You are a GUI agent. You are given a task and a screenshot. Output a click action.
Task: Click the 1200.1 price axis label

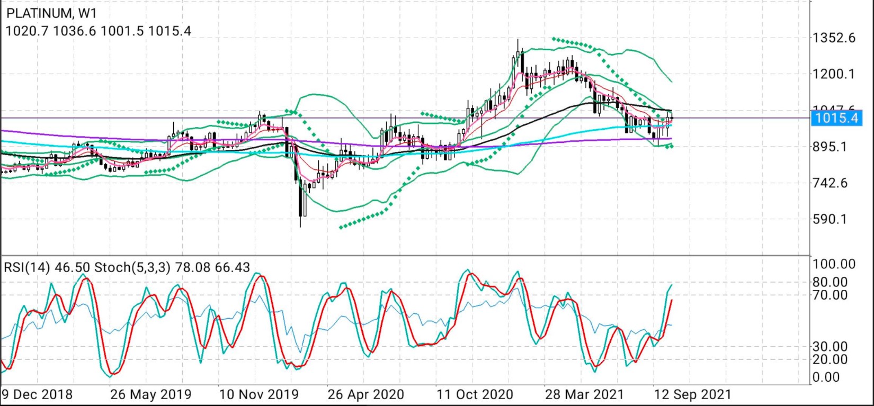(x=834, y=74)
